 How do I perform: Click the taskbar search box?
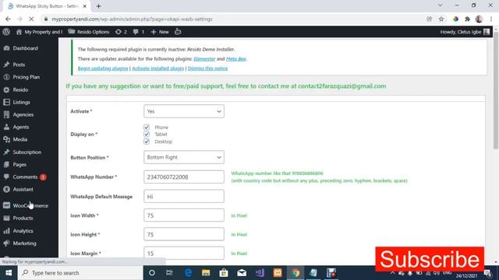tap(80, 273)
